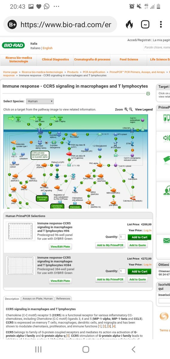The image size is (170, 359).
Task: Open Ricerca bio-medica biotecnologie menu
Action: click(x=19, y=59)
